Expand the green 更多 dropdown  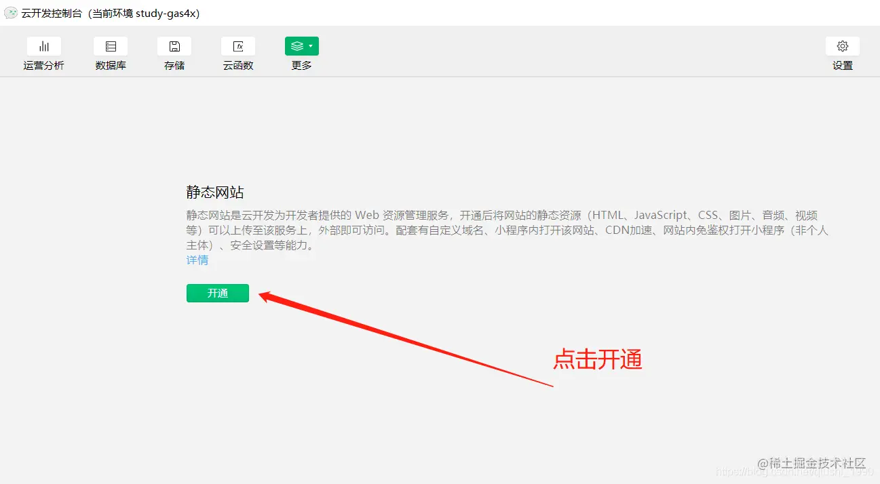(x=302, y=46)
